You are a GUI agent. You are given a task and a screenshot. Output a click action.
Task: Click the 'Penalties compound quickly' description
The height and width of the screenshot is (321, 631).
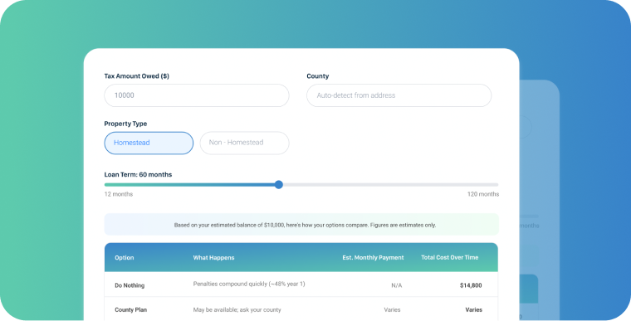(x=249, y=284)
